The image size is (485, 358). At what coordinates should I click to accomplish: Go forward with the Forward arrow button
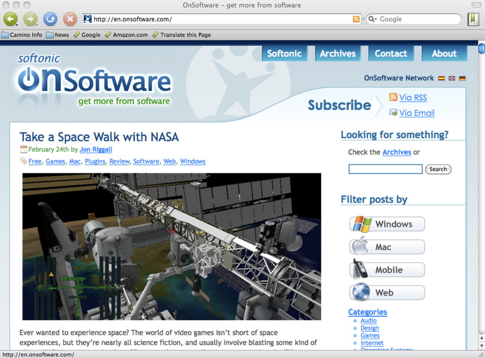click(x=30, y=19)
